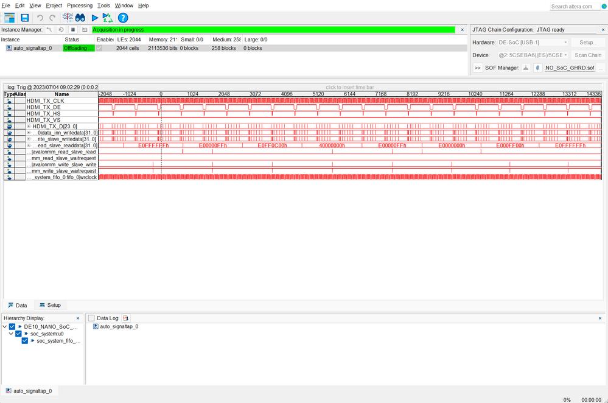Open the Edit menu
The image size is (608, 403).
pos(19,5)
